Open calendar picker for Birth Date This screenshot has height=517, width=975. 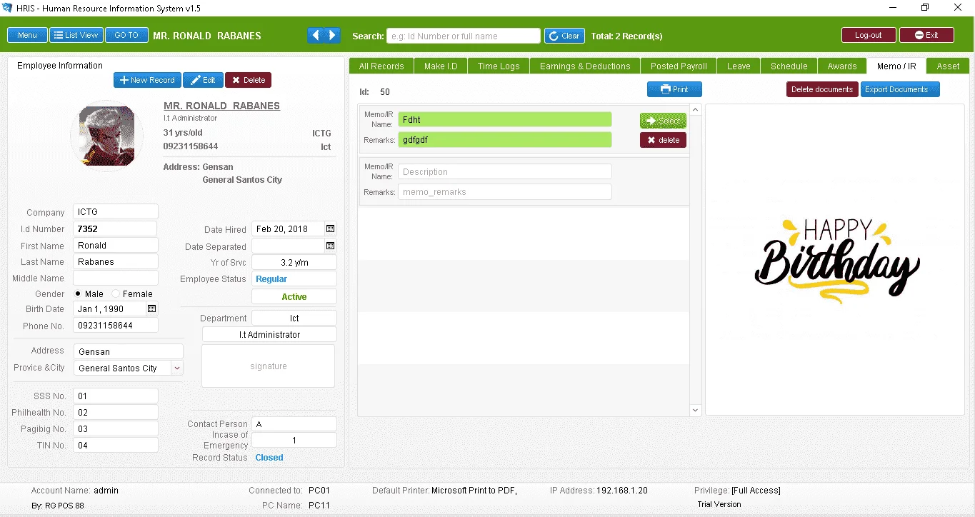click(151, 309)
